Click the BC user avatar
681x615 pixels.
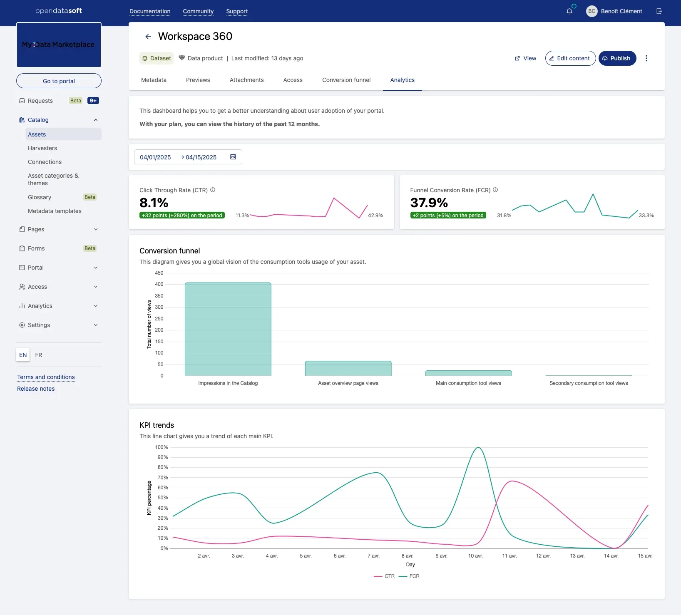pyautogui.click(x=592, y=11)
